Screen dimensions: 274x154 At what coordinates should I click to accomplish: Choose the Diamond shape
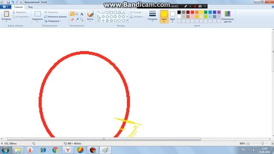coord(103,17)
